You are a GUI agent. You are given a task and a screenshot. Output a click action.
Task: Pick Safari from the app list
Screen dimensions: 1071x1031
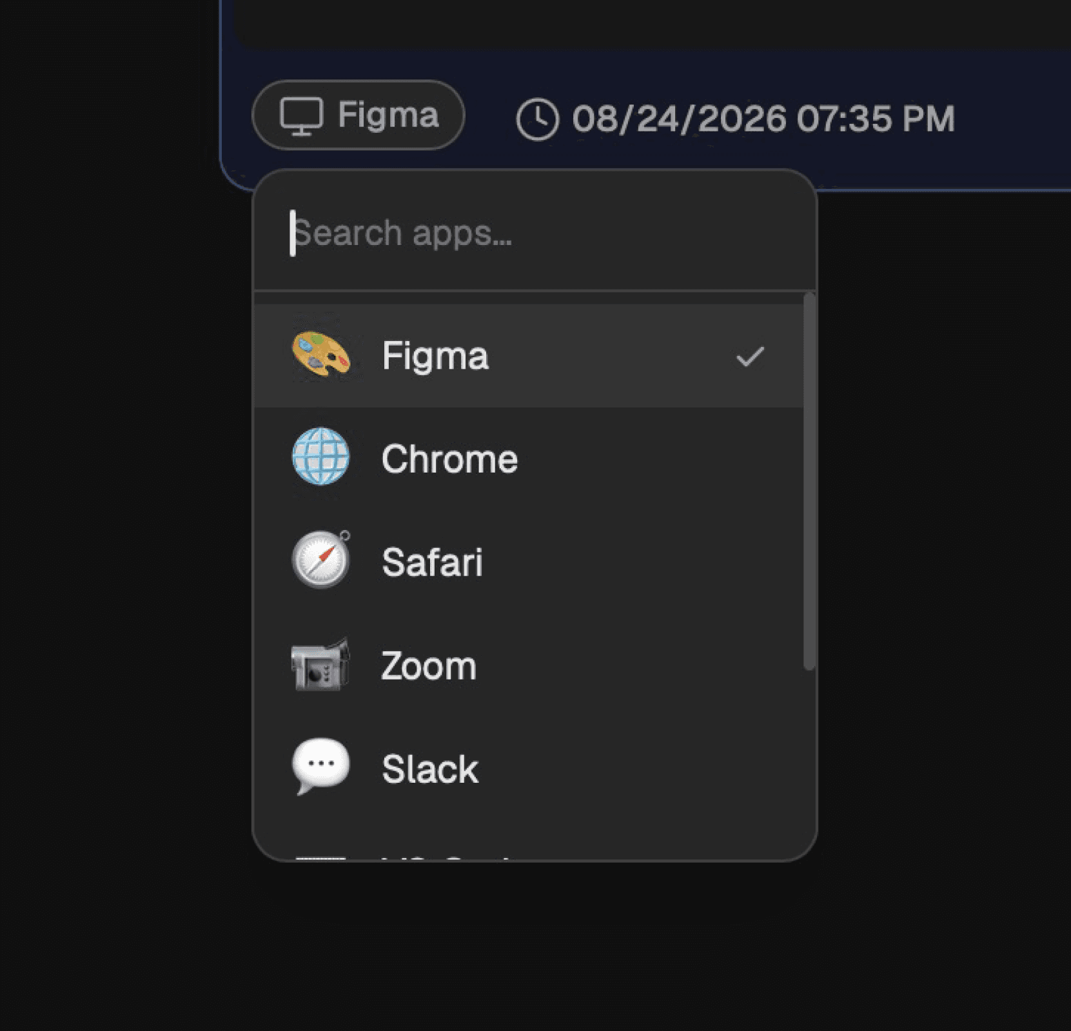[x=529, y=562]
